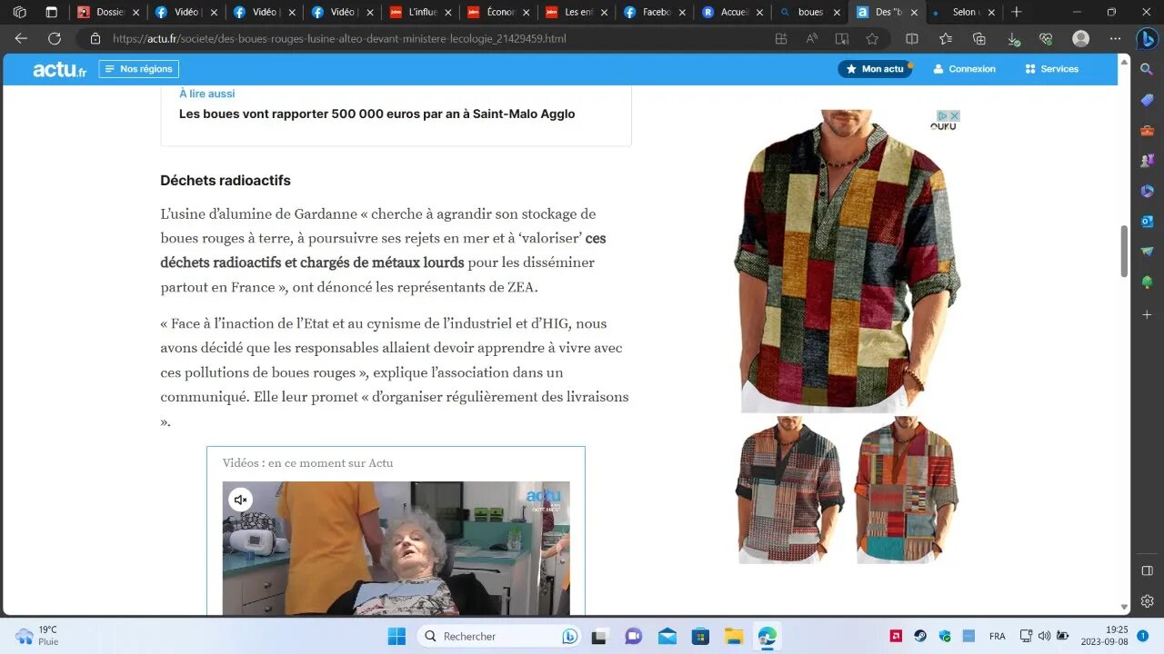Open the Steam tray icon
The width and height of the screenshot is (1164, 654).
[x=920, y=636]
